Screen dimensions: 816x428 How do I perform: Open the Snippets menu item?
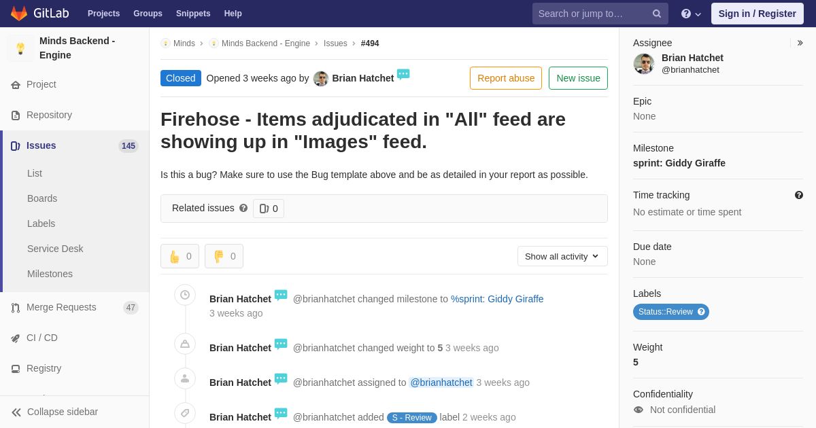(193, 14)
